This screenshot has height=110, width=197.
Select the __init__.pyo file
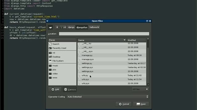pyautogui.click(x=112, y=51)
